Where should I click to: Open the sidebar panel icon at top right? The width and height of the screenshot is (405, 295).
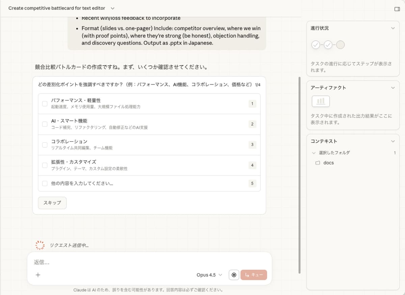pos(397,8)
